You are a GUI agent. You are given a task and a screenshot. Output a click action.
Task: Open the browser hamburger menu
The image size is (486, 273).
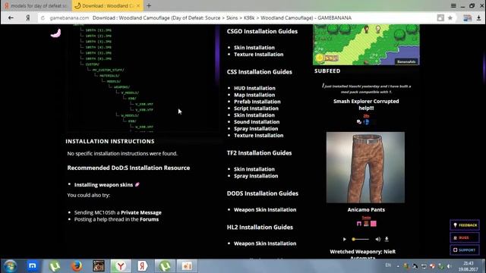pyautogui.click(x=453, y=5)
